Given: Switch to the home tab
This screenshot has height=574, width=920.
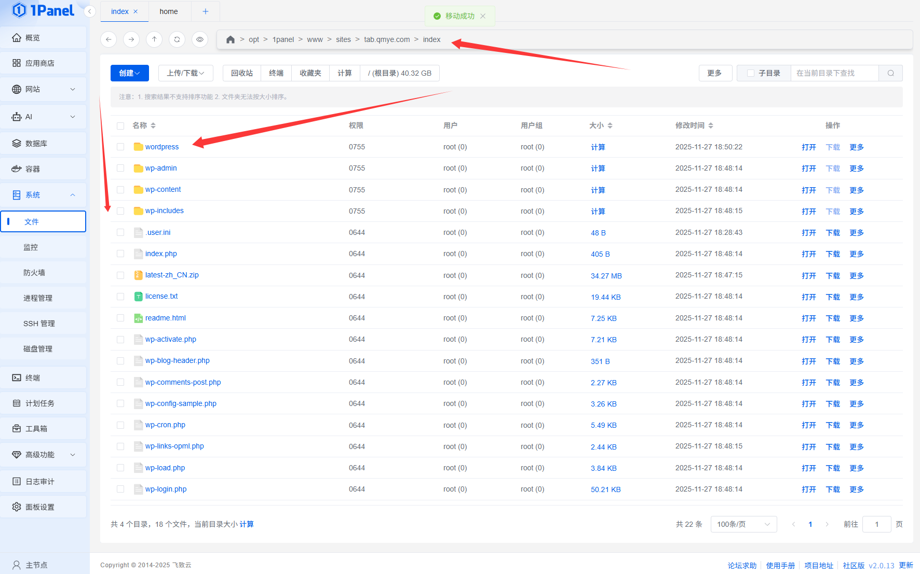Looking at the screenshot, I should pyautogui.click(x=169, y=11).
